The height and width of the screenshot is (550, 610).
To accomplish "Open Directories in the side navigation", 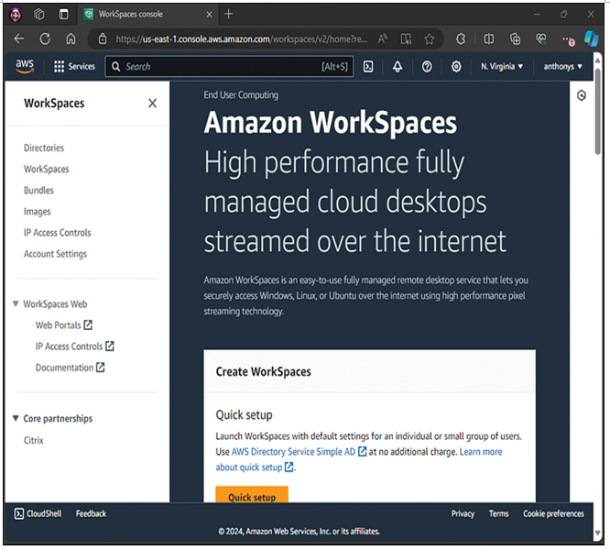I will click(44, 148).
